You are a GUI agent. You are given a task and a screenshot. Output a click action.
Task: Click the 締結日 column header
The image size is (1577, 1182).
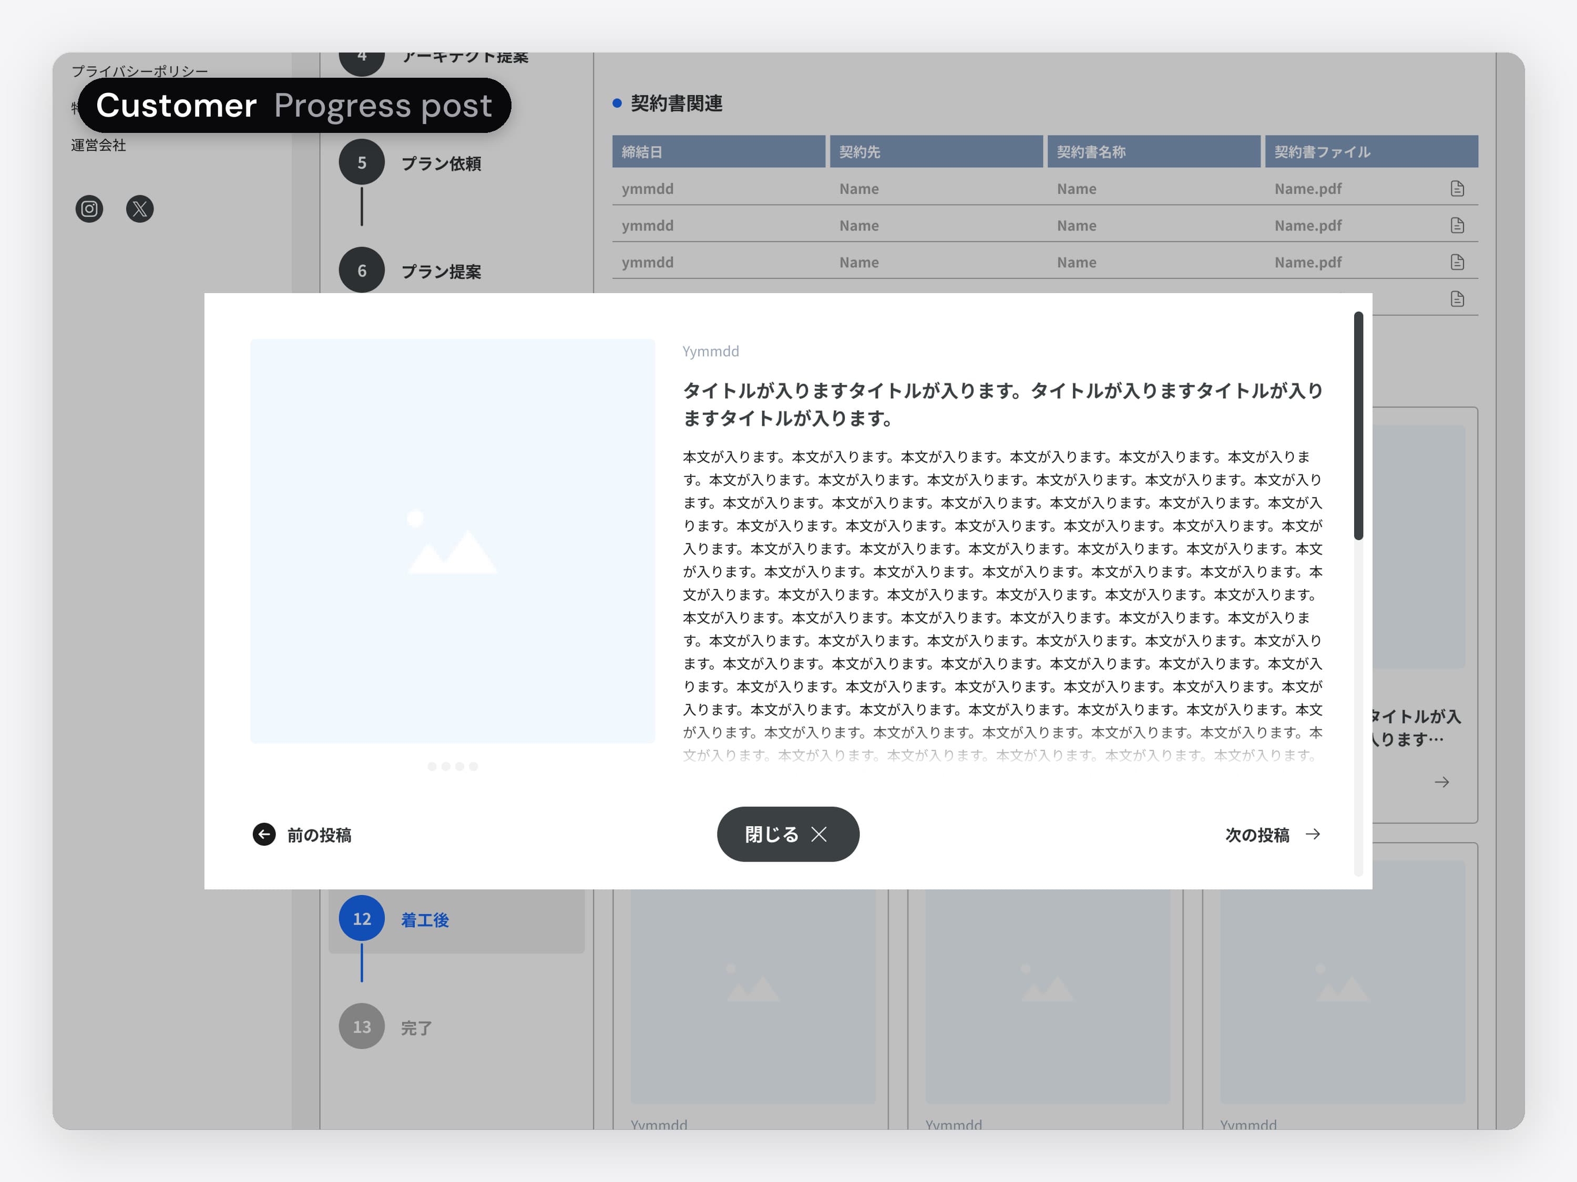(719, 152)
